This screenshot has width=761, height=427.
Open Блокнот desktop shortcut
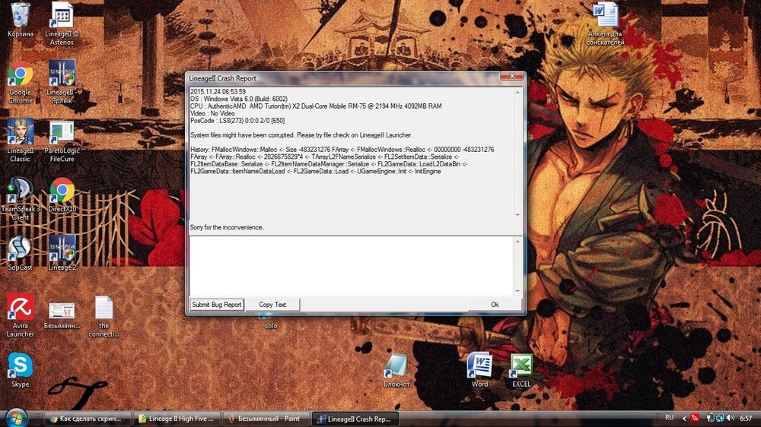tap(396, 365)
